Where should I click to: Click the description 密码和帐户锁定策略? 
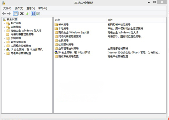[x=119, y=25]
